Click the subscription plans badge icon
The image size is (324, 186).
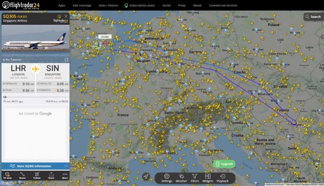click(126, 5)
